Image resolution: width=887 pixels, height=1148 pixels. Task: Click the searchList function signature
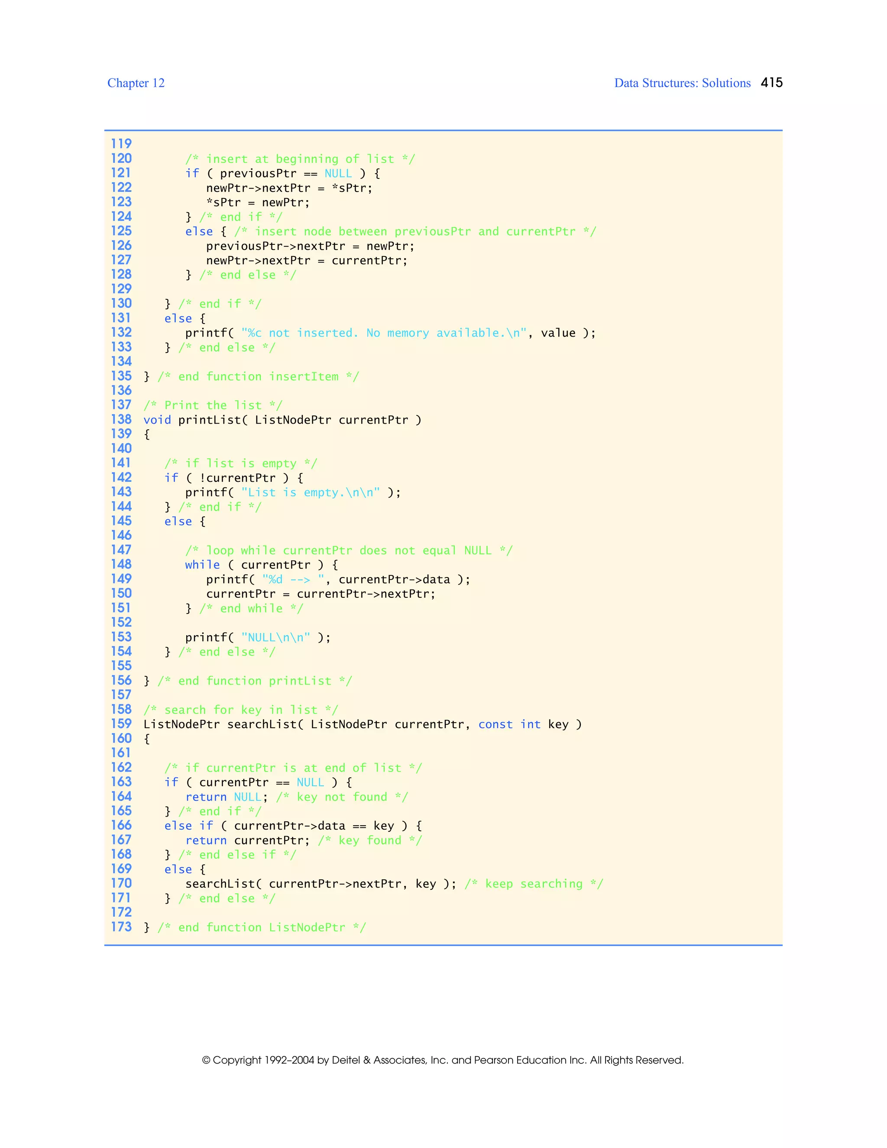tap(363, 724)
